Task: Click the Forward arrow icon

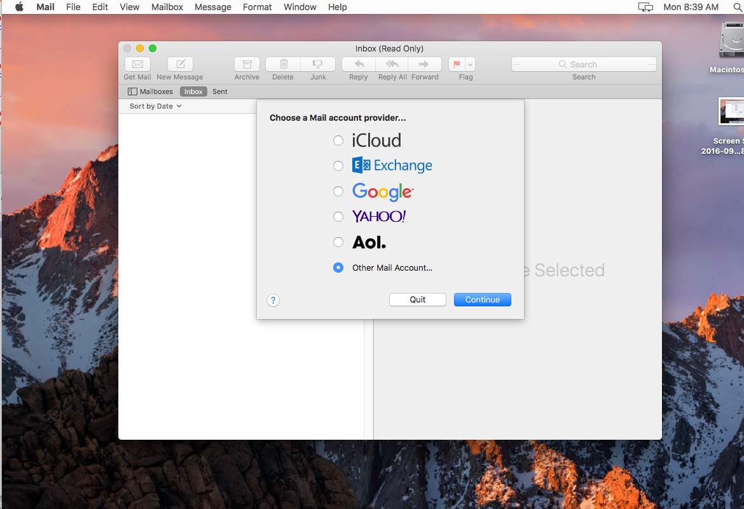Action: (x=425, y=64)
